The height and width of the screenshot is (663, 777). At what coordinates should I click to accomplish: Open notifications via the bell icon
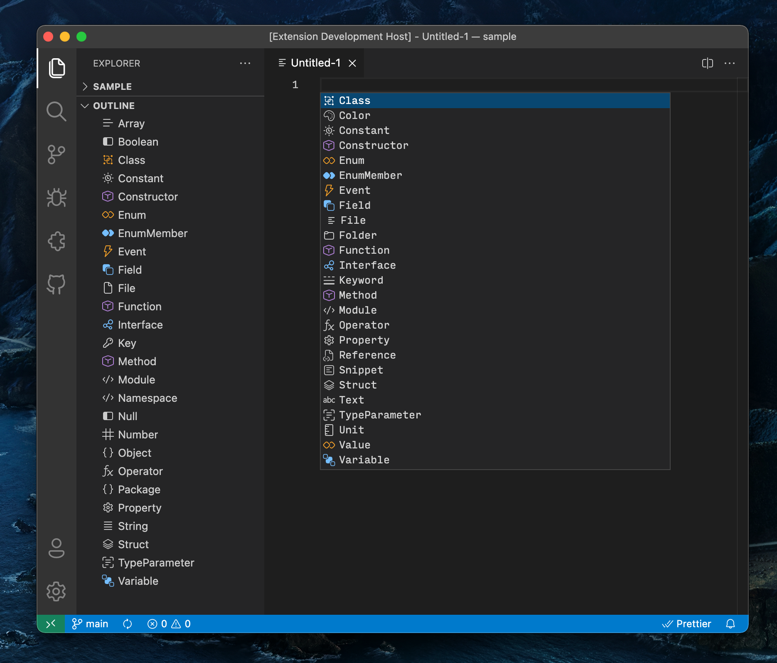click(731, 623)
